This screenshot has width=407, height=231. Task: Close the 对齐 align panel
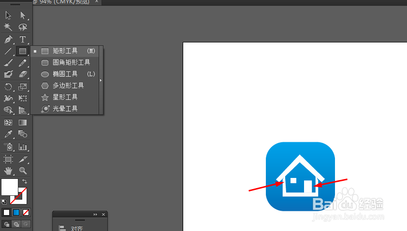[103, 215]
